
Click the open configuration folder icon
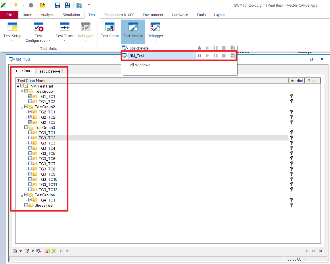tap(43, 5)
